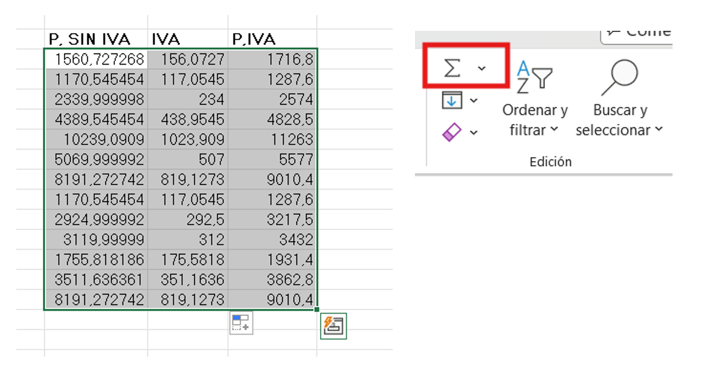Click the Clear eraser icon

click(452, 132)
